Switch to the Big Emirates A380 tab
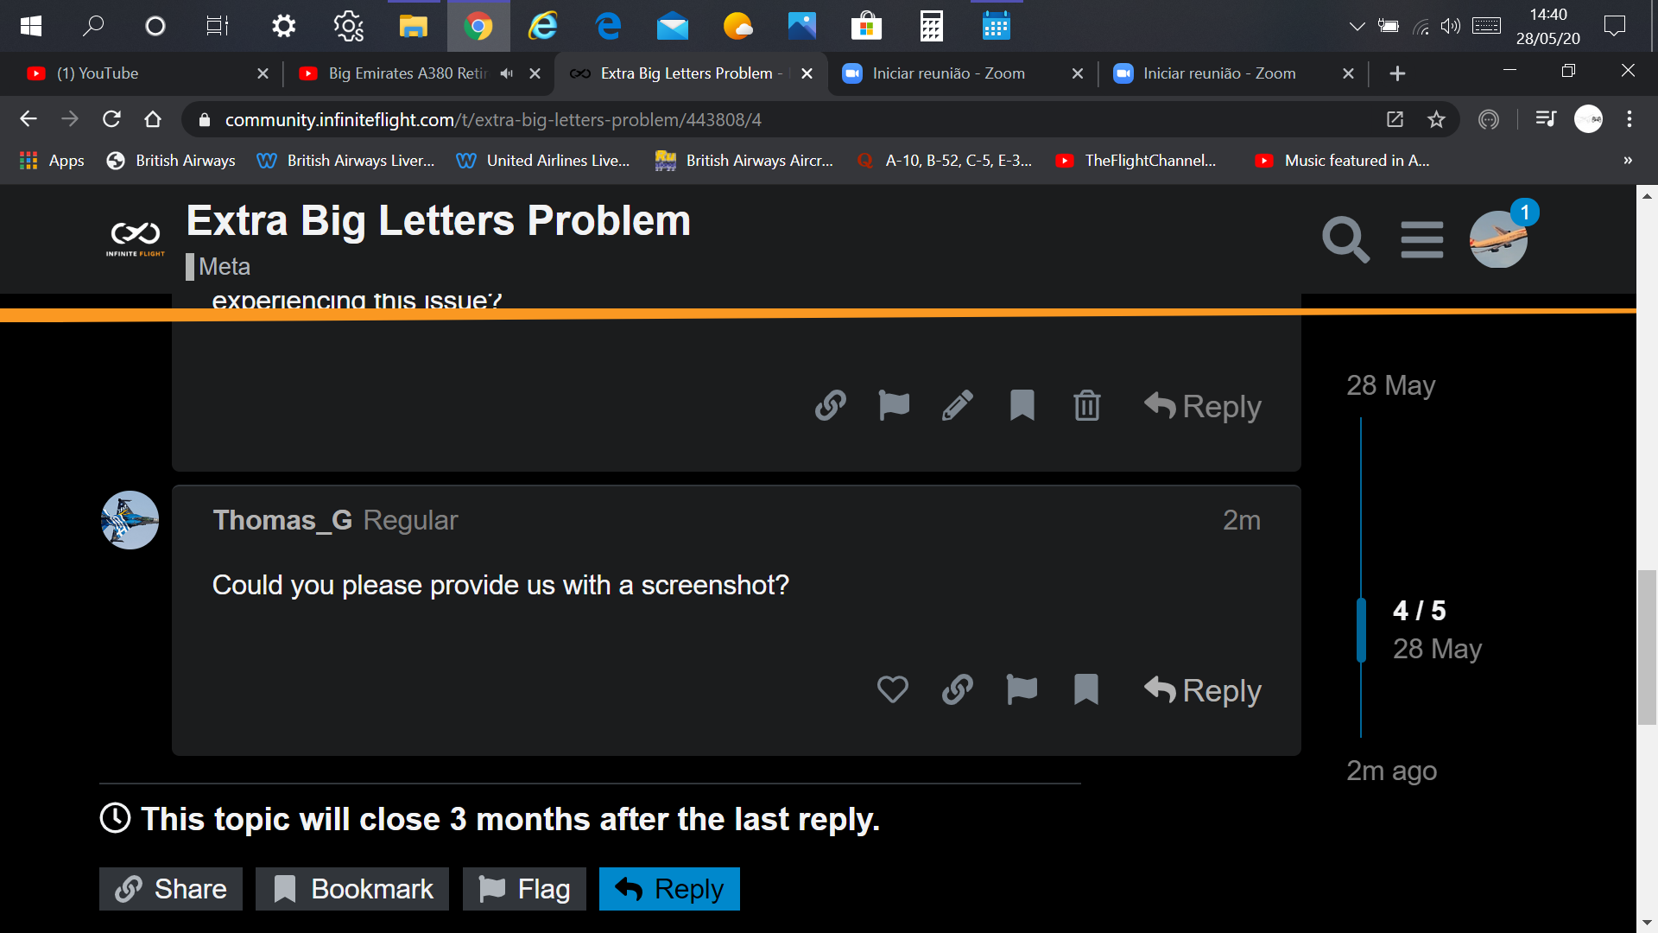This screenshot has width=1658, height=933. [x=406, y=73]
